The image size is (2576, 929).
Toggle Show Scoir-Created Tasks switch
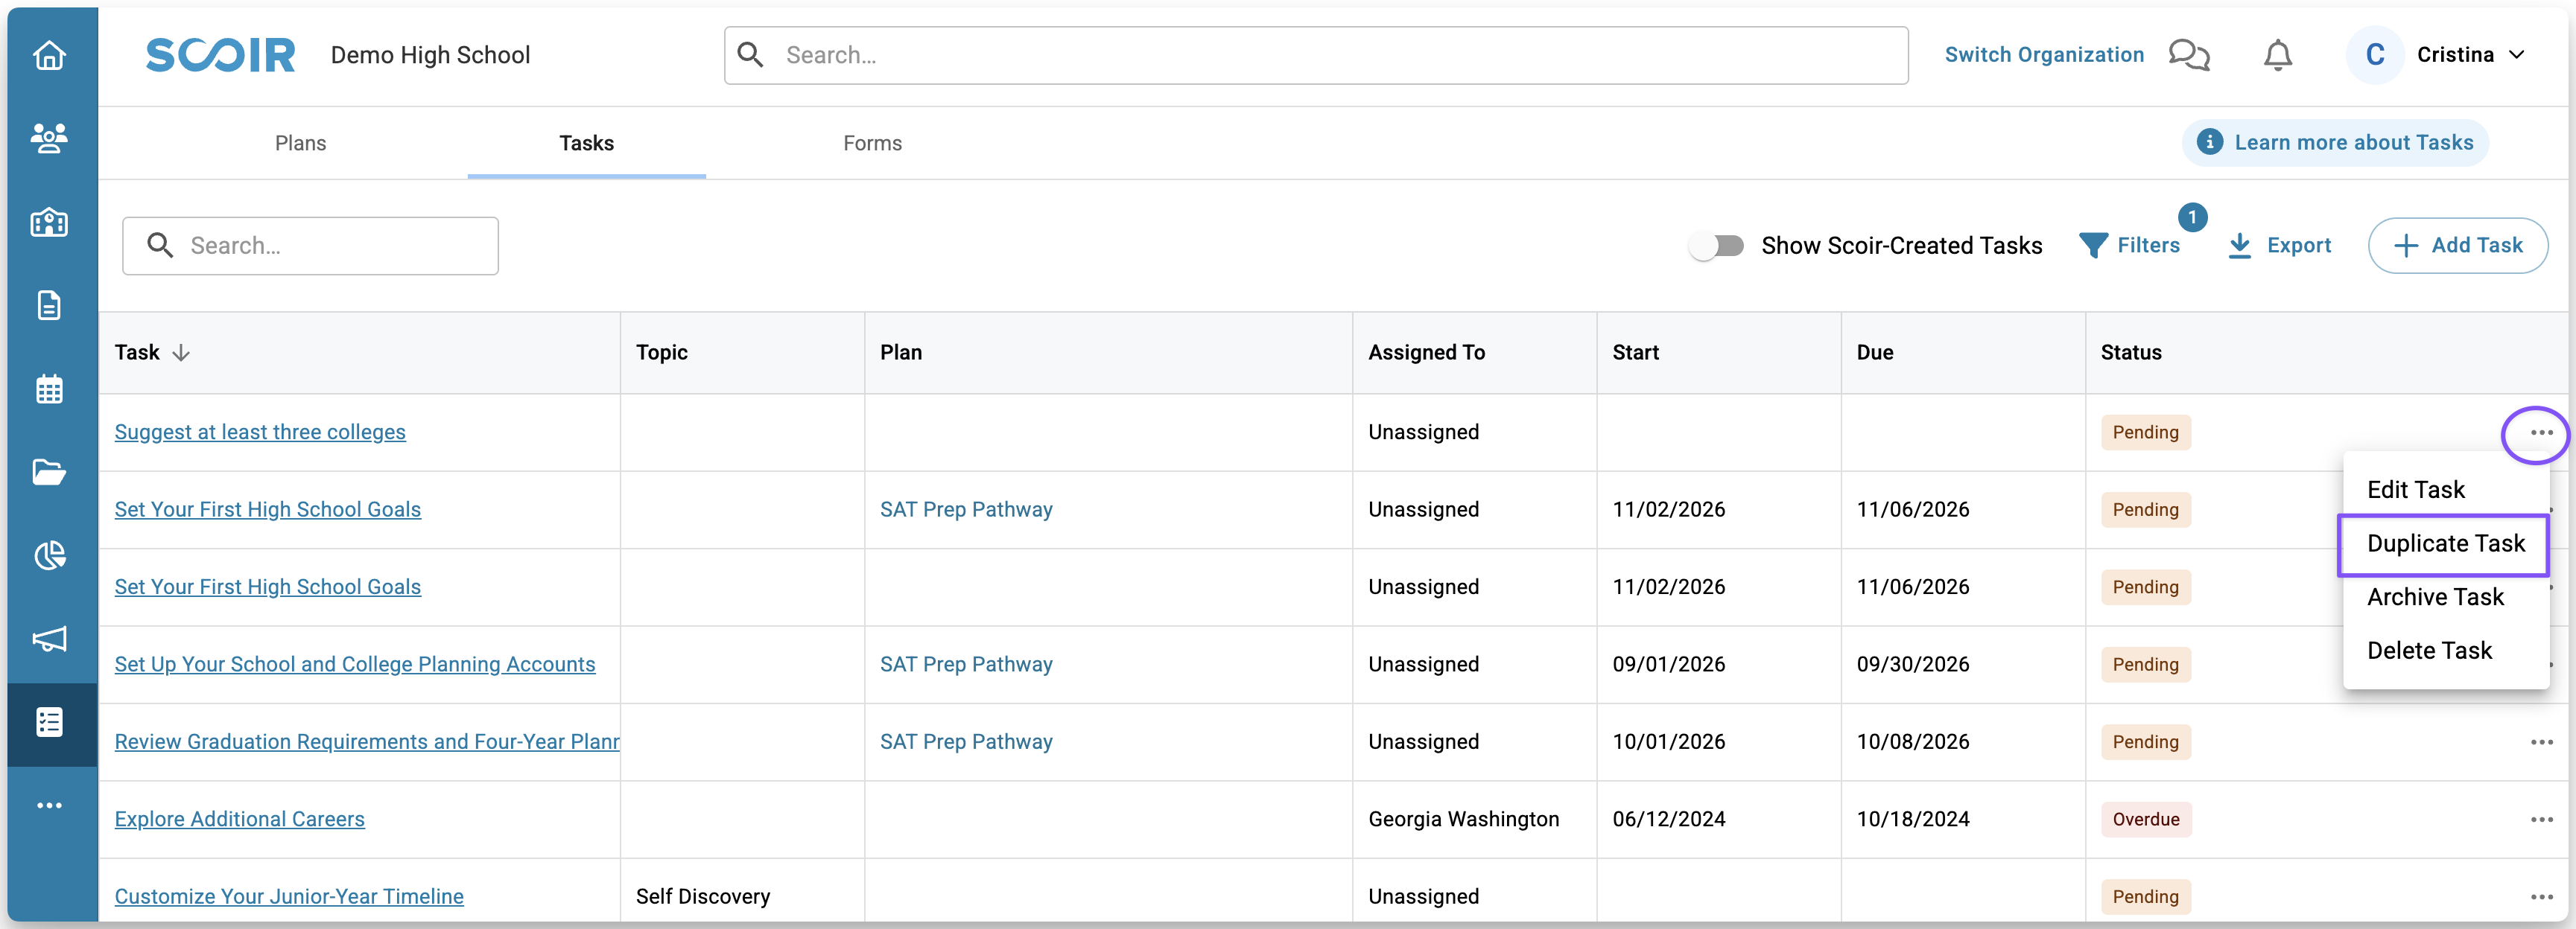coord(1716,246)
